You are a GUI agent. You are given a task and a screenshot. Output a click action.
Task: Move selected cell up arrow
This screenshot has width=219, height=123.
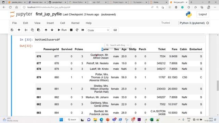click(x=46, y=30)
